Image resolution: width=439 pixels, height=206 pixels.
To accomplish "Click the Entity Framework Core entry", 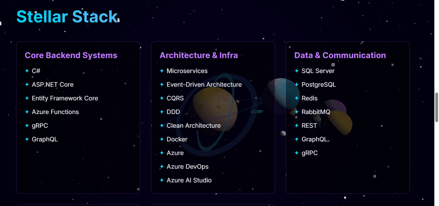I will pyautogui.click(x=65, y=98).
